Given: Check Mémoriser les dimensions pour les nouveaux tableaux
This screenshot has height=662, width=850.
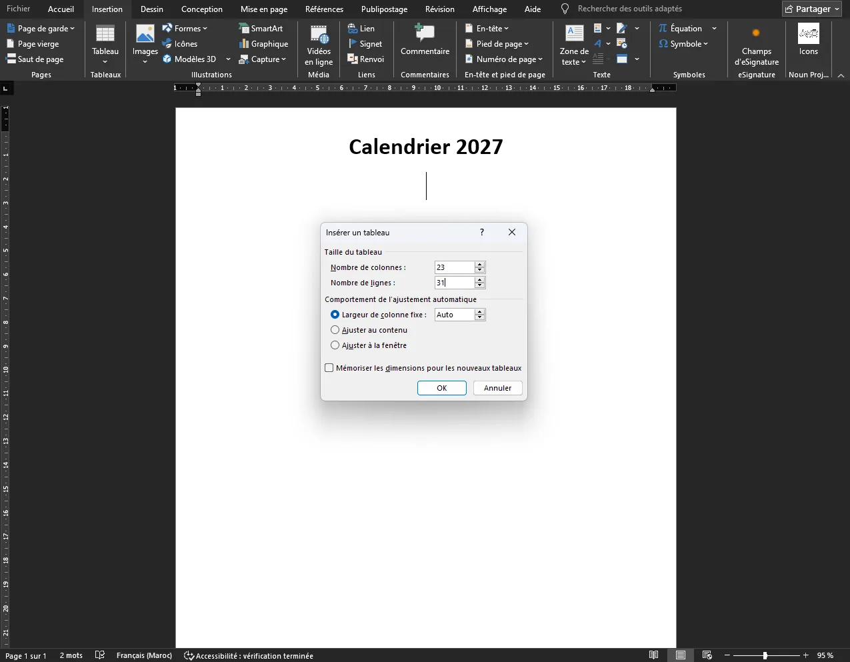Looking at the screenshot, I should tap(423, 368).
